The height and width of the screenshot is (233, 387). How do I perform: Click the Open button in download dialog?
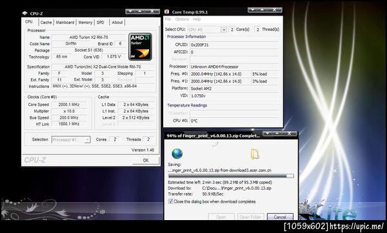click(x=221, y=217)
